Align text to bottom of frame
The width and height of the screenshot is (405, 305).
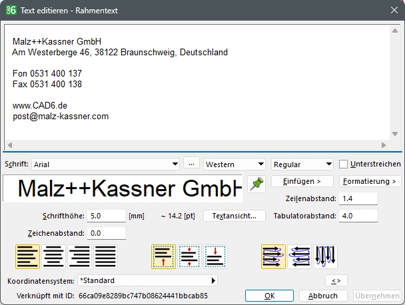(215, 256)
